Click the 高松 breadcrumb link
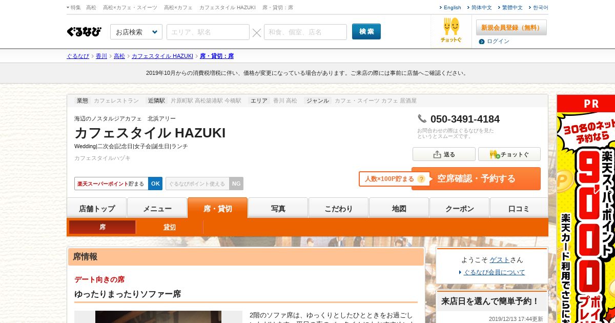615x323 pixels. coord(119,56)
